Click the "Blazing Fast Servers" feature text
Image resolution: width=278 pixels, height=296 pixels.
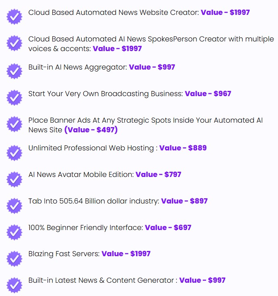tap(64, 254)
